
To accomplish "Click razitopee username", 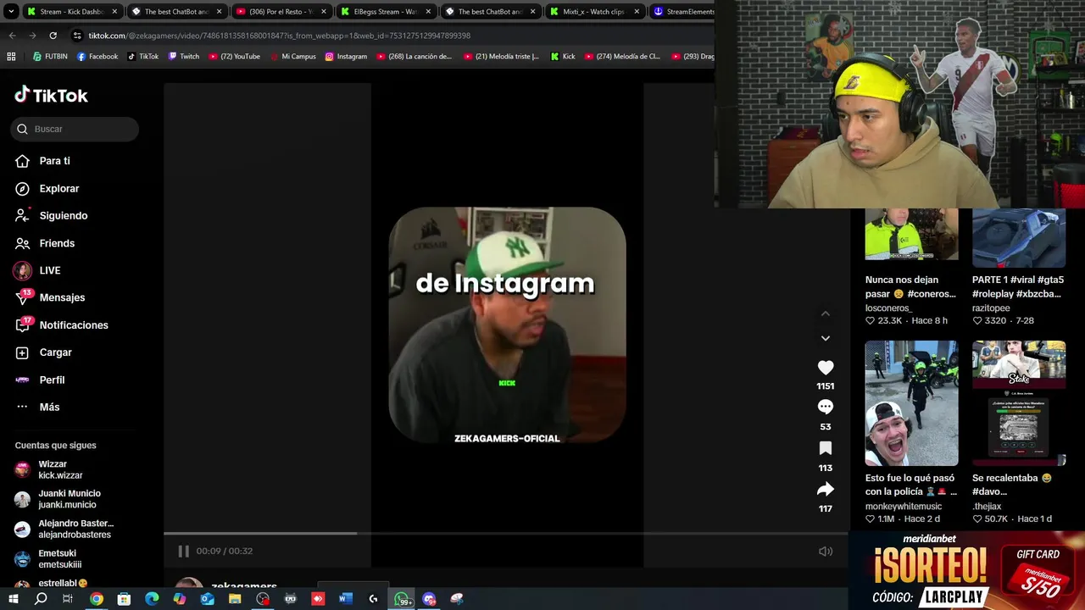I will pyautogui.click(x=993, y=308).
